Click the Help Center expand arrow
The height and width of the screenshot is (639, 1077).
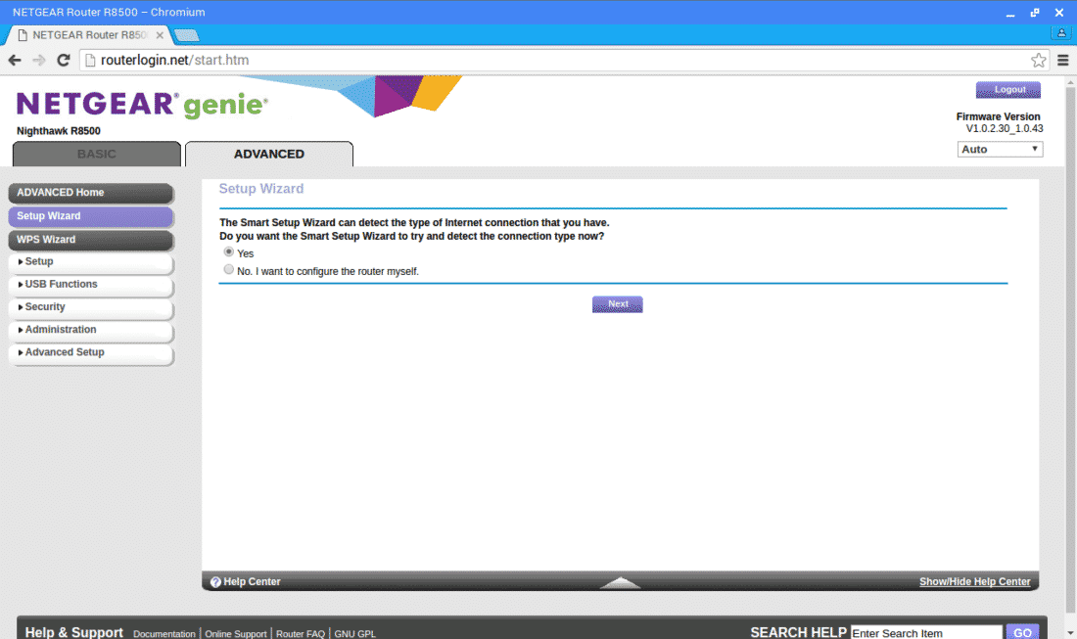click(620, 582)
